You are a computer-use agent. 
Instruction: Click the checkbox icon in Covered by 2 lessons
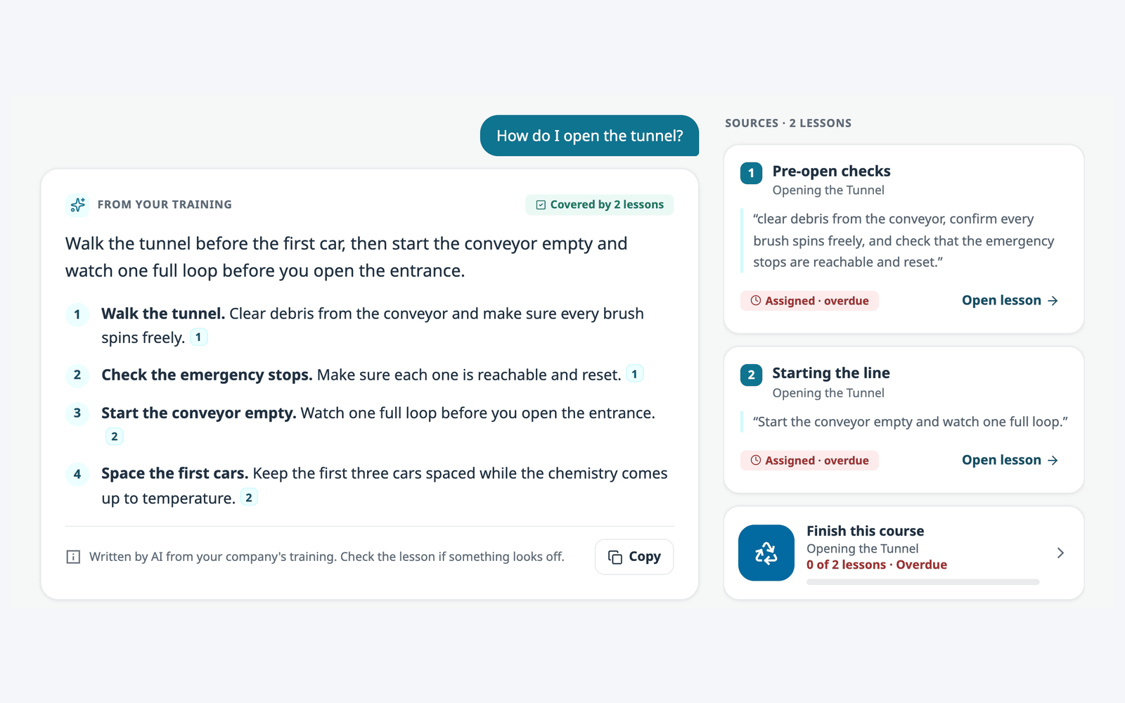point(541,205)
